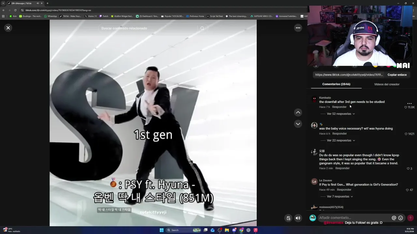Image resolution: width=417 pixels, height=234 pixels.
Task: Click the 'Añadir comentario...' input field
Action: click(354, 218)
